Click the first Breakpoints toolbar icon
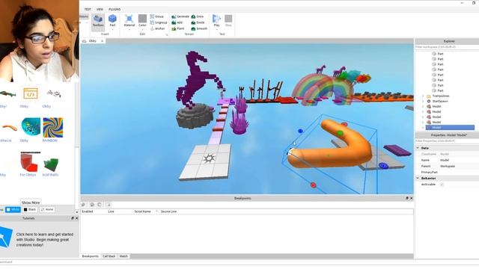479x269 pixels. point(83,205)
